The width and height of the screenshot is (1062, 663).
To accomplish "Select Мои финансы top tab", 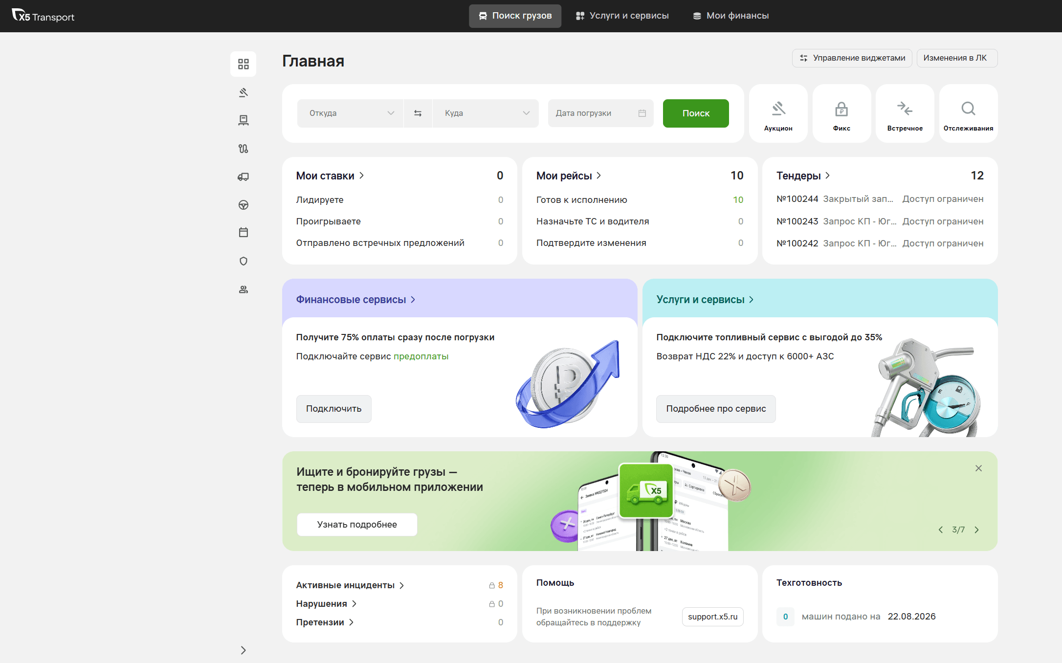I will point(730,16).
